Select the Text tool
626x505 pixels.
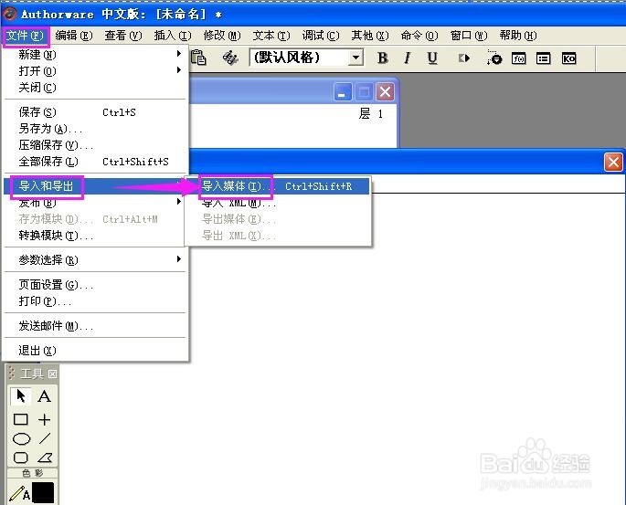tap(44, 396)
